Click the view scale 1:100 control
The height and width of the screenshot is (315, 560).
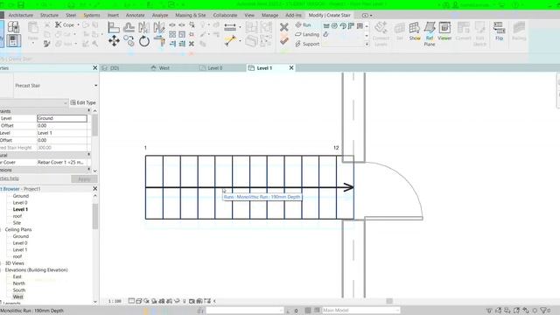pyautogui.click(x=115, y=301)
